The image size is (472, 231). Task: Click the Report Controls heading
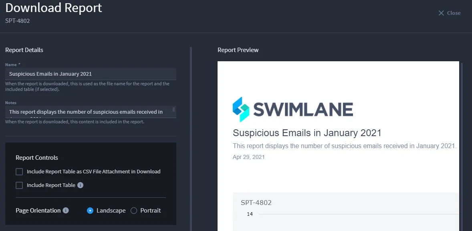click(x=37, y=158)
